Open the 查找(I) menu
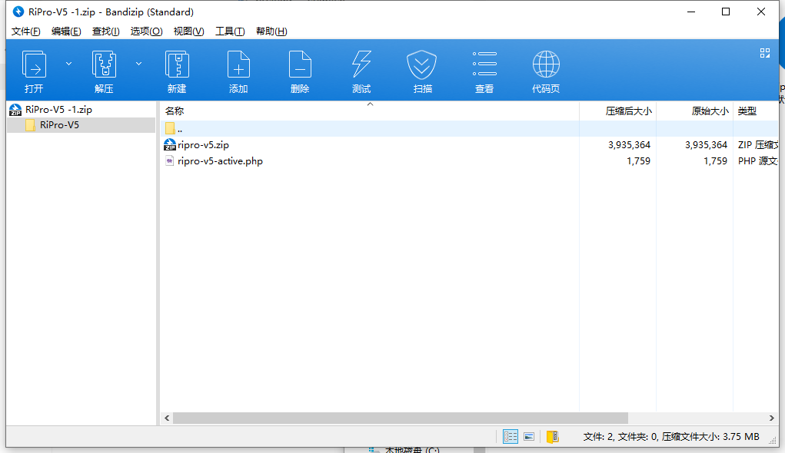This screenshot has height=453, width=785. (x=105, y=31)
